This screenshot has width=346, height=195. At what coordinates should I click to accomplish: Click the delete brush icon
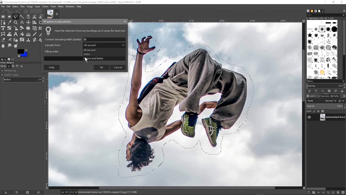coord(329,91)
